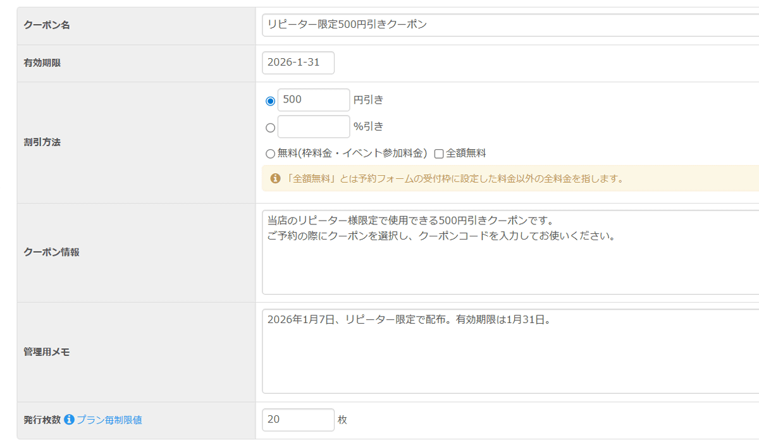Focus the 円引き amount field showing 500
The image size is (759, 445).
(313, 100)
